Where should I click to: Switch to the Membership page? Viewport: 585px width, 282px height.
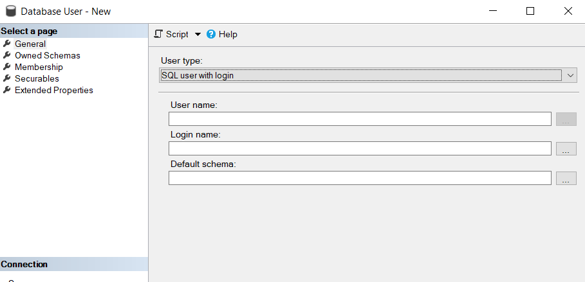(x=39, y=67)
